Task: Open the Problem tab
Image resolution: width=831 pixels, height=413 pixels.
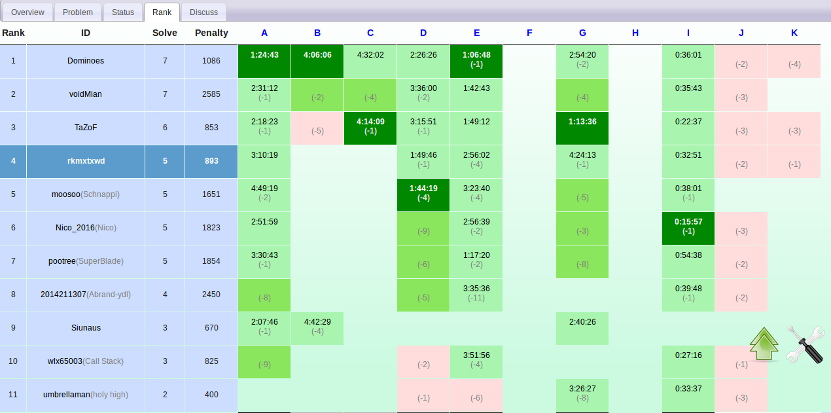Action: pyautogui.click(x=78, y=12)
